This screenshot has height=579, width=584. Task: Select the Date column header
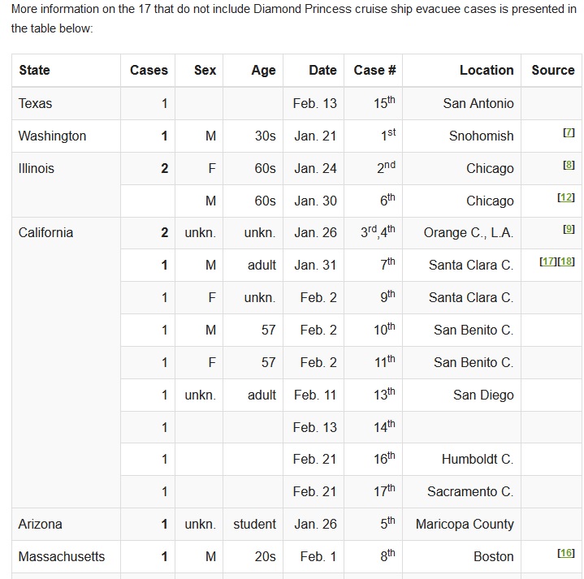(x=322, y=70)
